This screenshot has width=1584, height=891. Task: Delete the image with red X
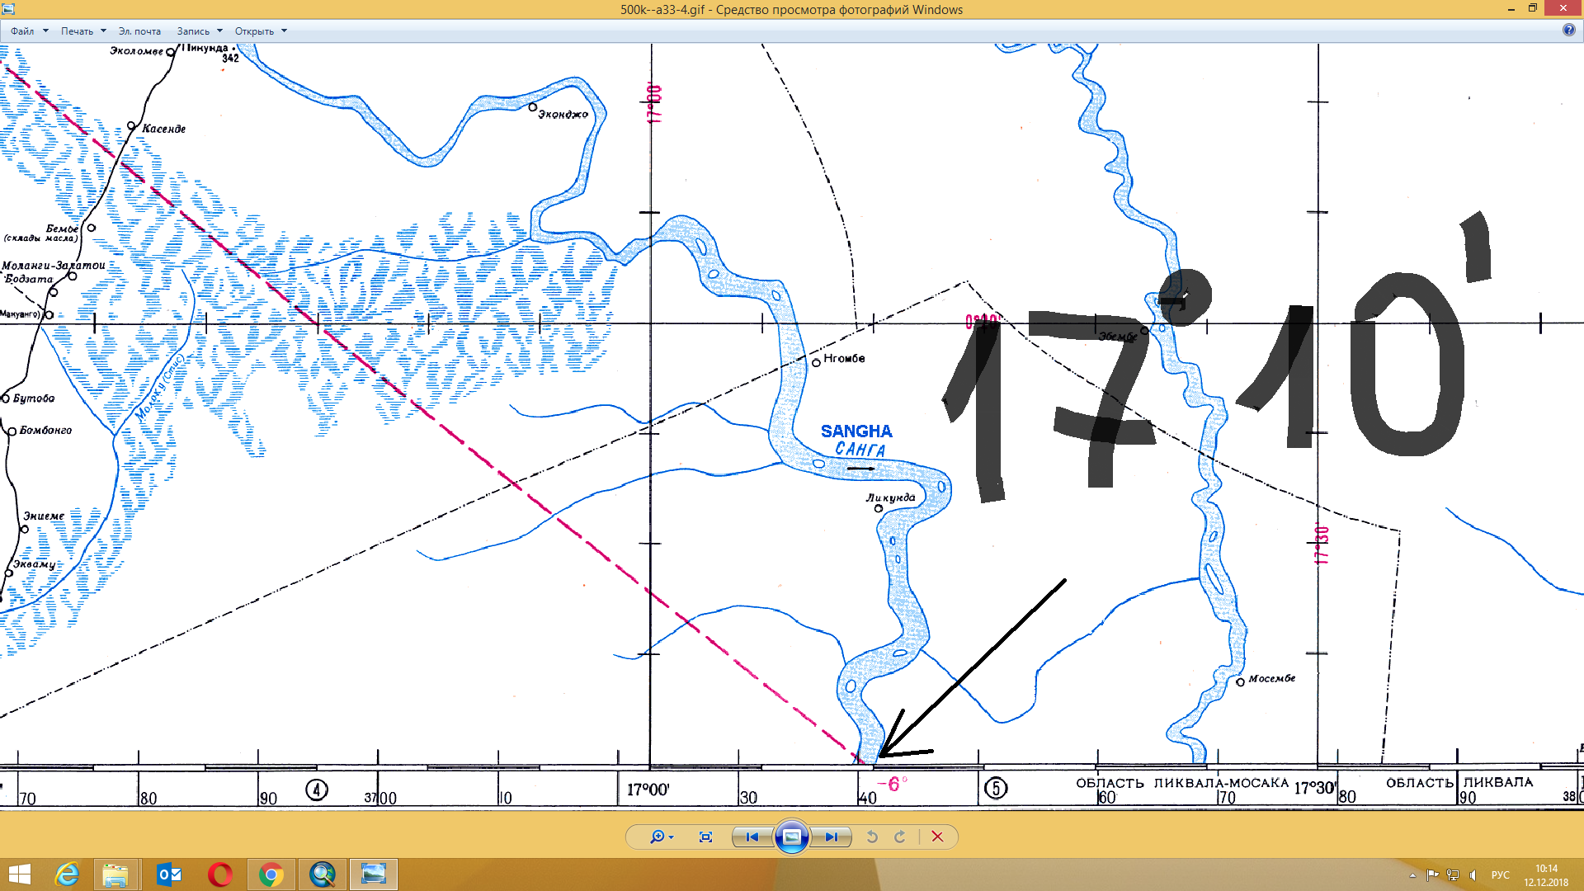click(x=937, y=837)
